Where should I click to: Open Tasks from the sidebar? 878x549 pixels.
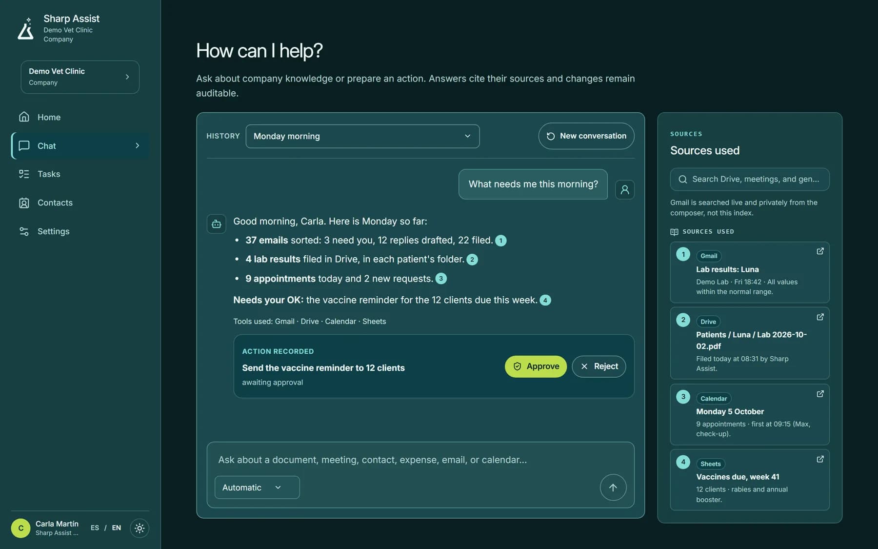coord(80,174)
